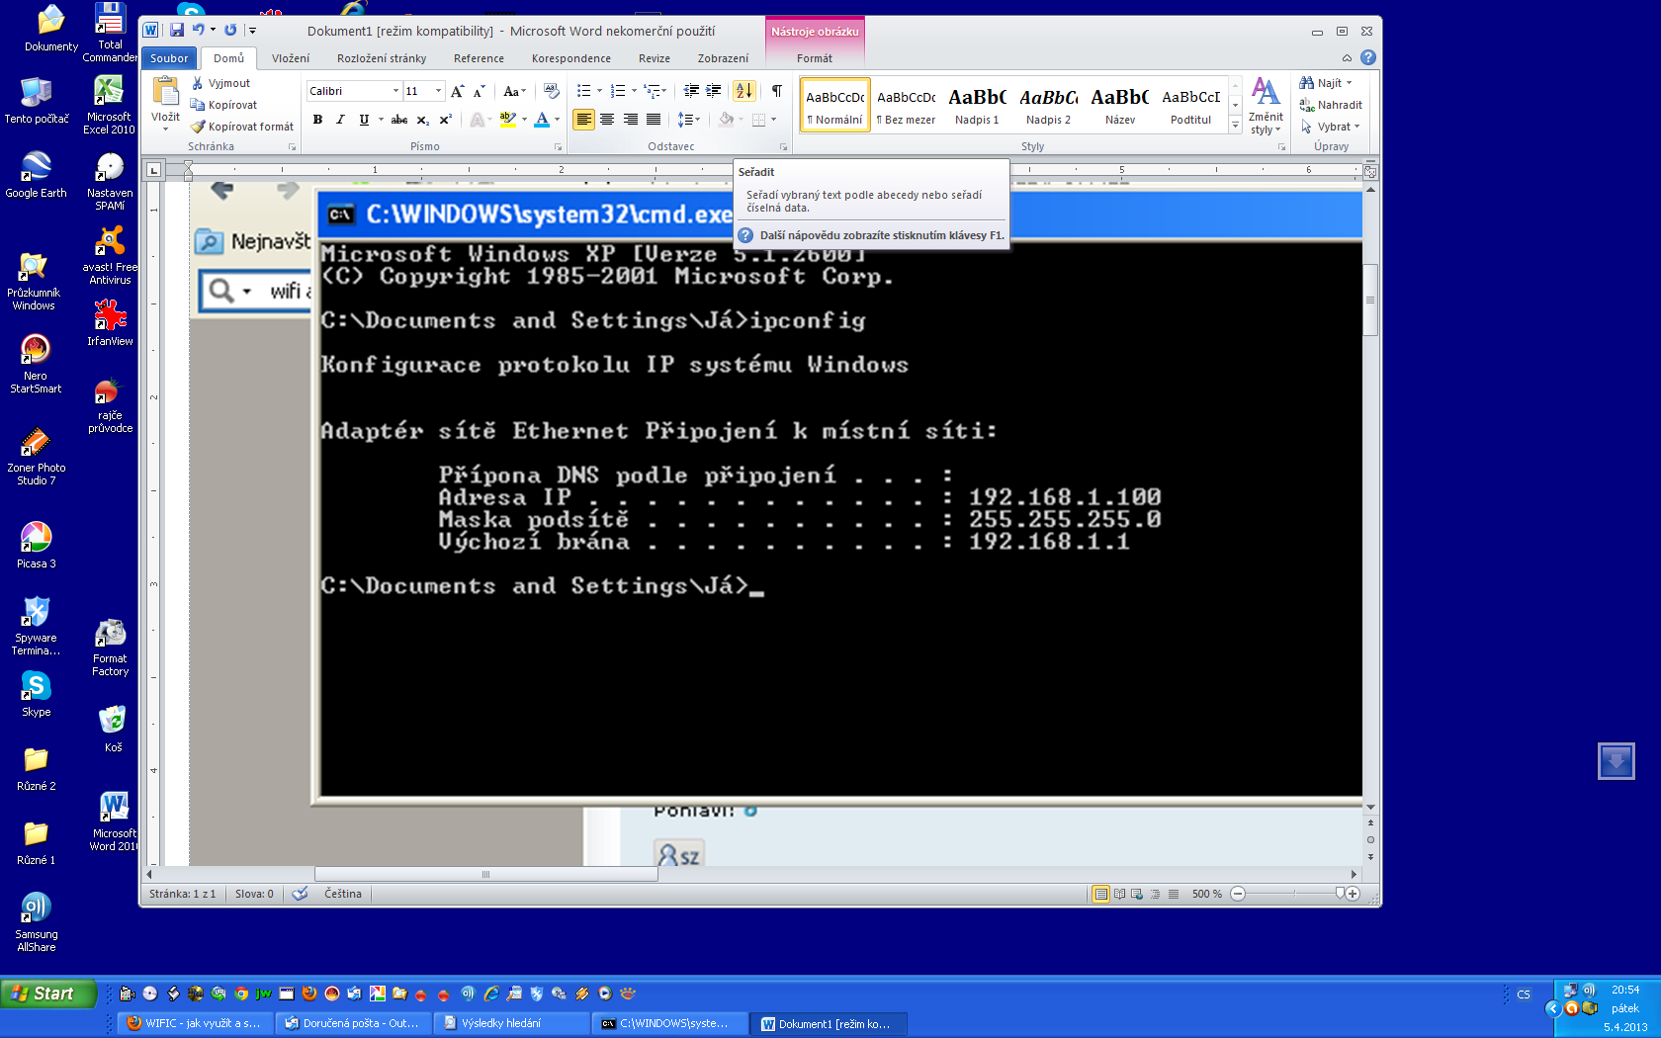Apply the Nadpis 1 style
The width and height of the screenshot is (1661, 1038).
tap(977, 105)
